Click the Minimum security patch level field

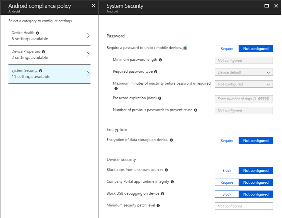pyautogui.click(x=244, y=206)
